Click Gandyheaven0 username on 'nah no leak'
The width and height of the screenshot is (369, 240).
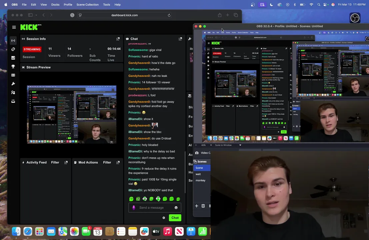coord(139,76)
